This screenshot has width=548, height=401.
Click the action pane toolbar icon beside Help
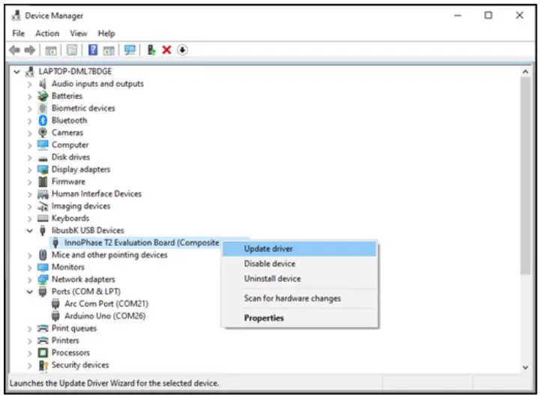109,50
